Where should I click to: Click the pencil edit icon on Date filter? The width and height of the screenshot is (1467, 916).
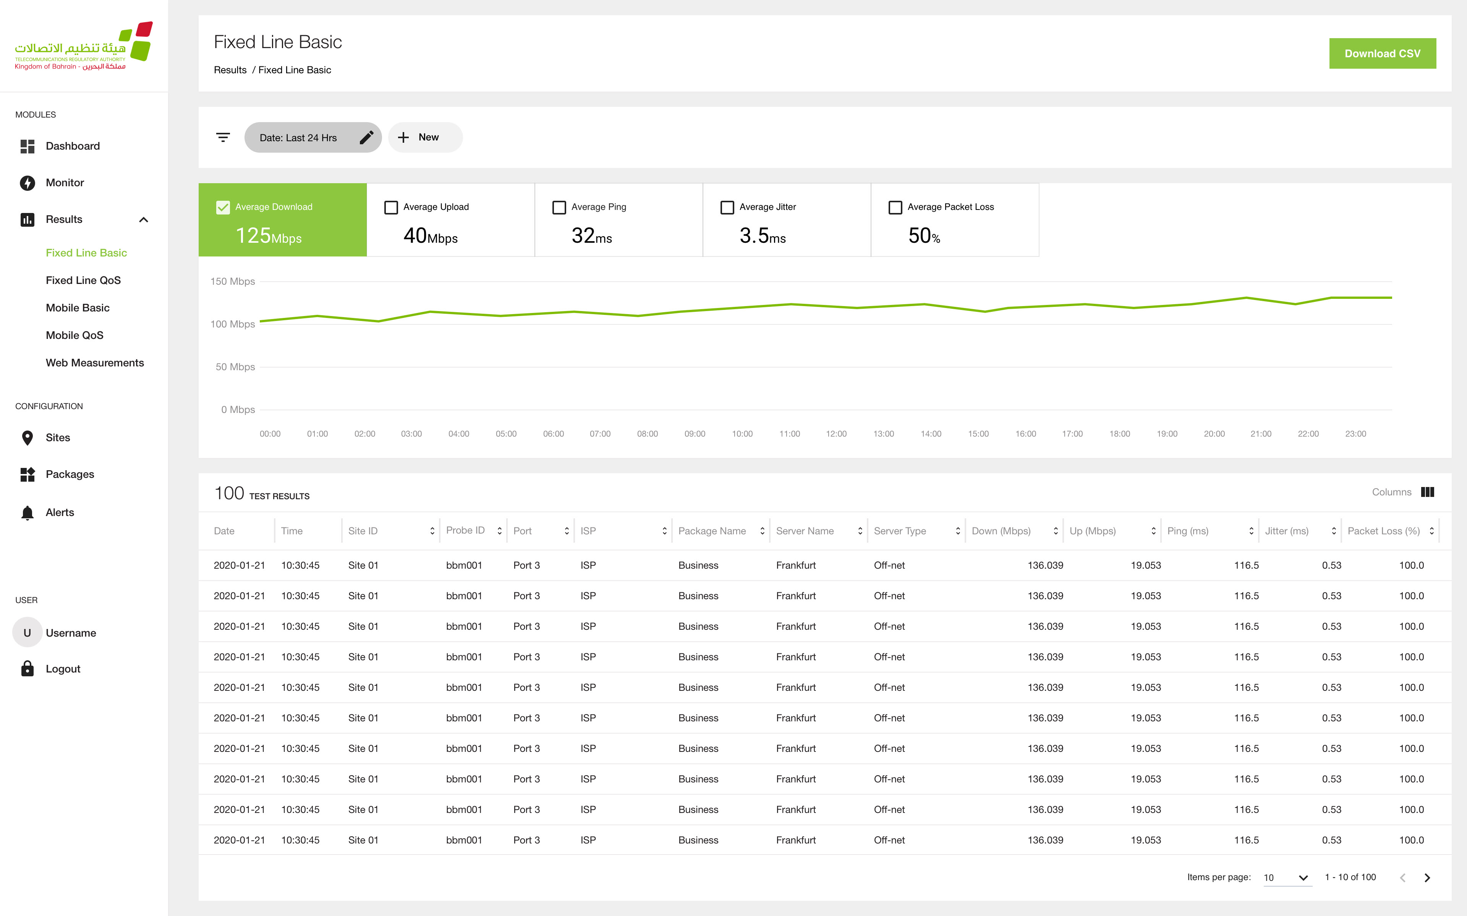click(x=366, y=137)
